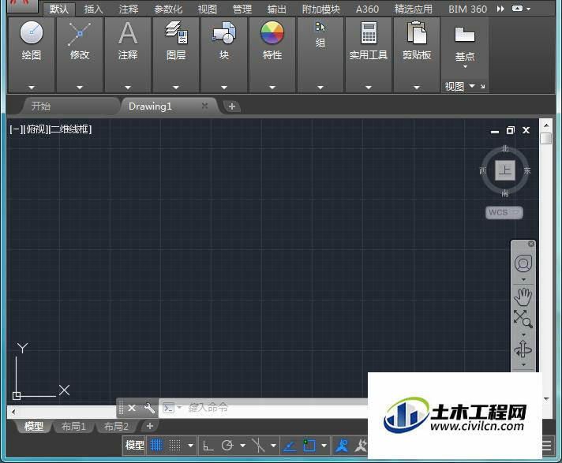Toggle isometric drafting in status bar
Image resolution: width=562 pixels, height=463 pixels.
(258, 446)
